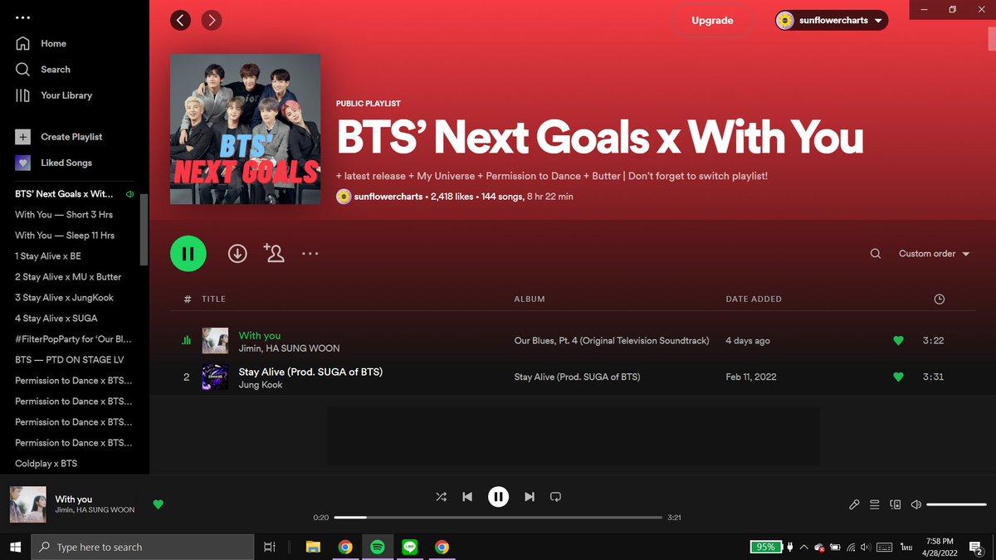Search within the playlist with the magnifier icon

[876, 254]
